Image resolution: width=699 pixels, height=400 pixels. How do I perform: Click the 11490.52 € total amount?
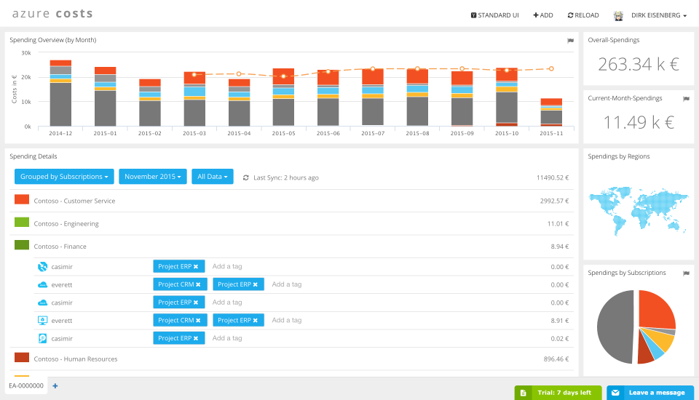click(553, 177)
